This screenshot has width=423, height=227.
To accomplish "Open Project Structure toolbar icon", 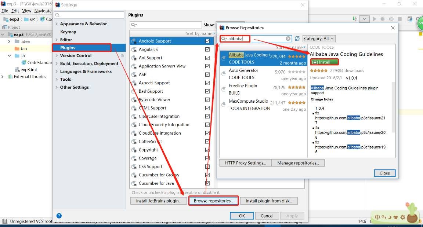I will point(410,19).
